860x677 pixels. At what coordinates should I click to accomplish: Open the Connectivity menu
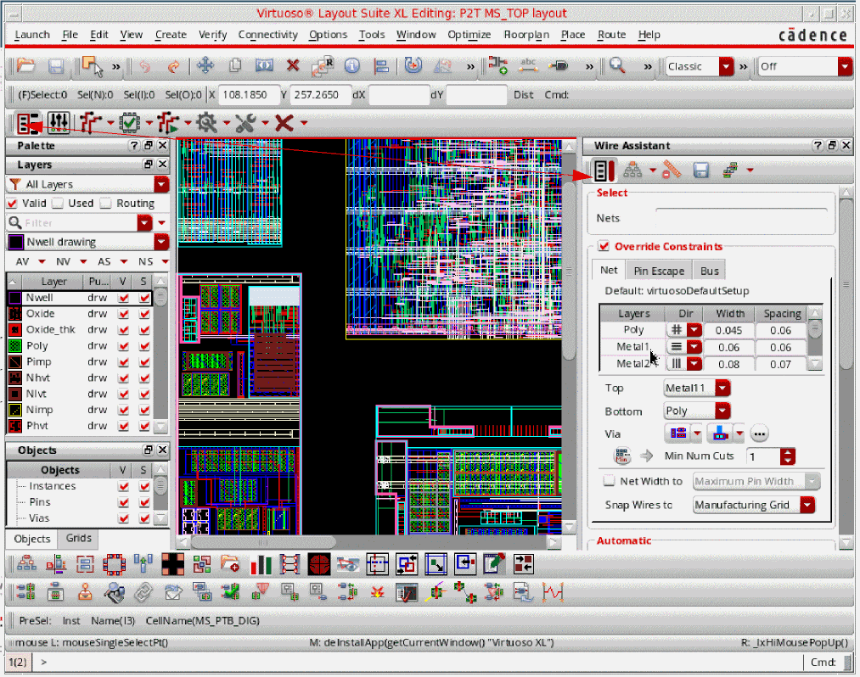[x=267, y=35]
